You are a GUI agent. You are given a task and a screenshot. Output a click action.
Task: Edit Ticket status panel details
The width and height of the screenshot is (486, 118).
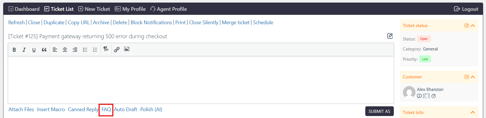[x=467, y=26]
